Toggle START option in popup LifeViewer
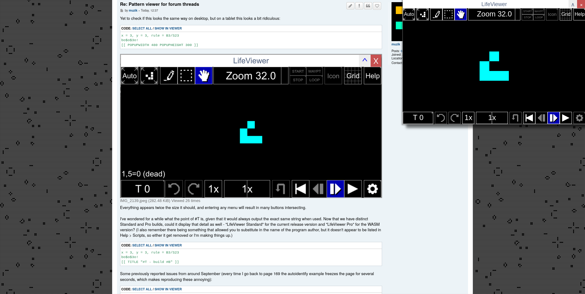Screen dimensions: 585x294 527,11
